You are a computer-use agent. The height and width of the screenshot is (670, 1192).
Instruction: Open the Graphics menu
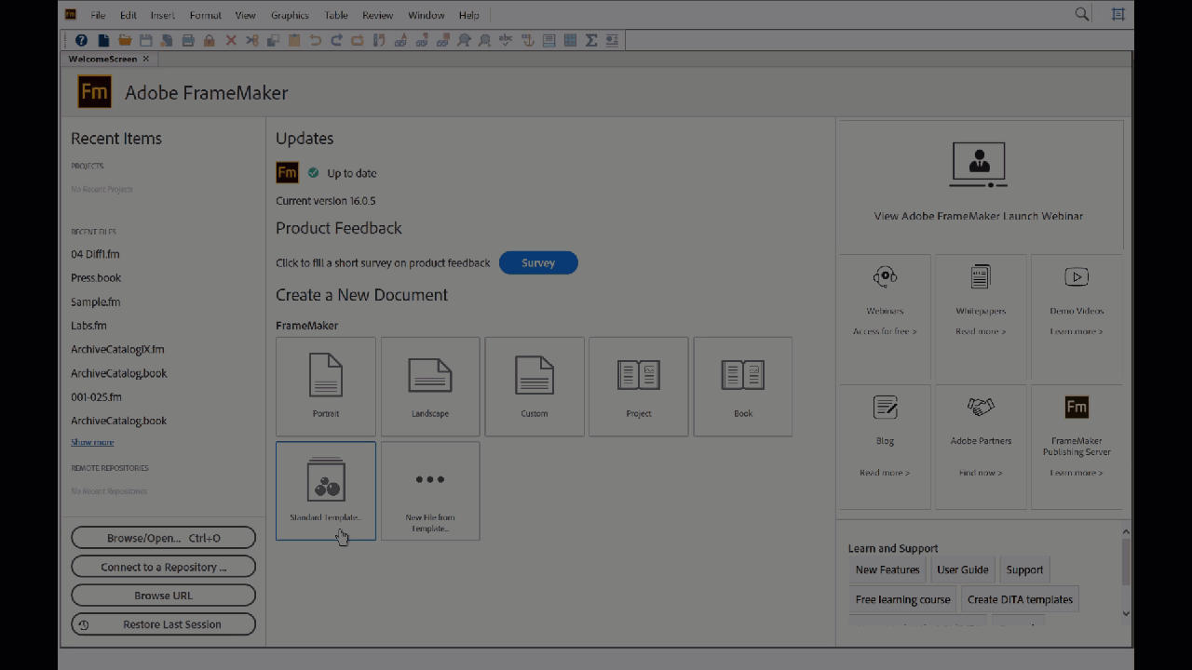(290, 15)
